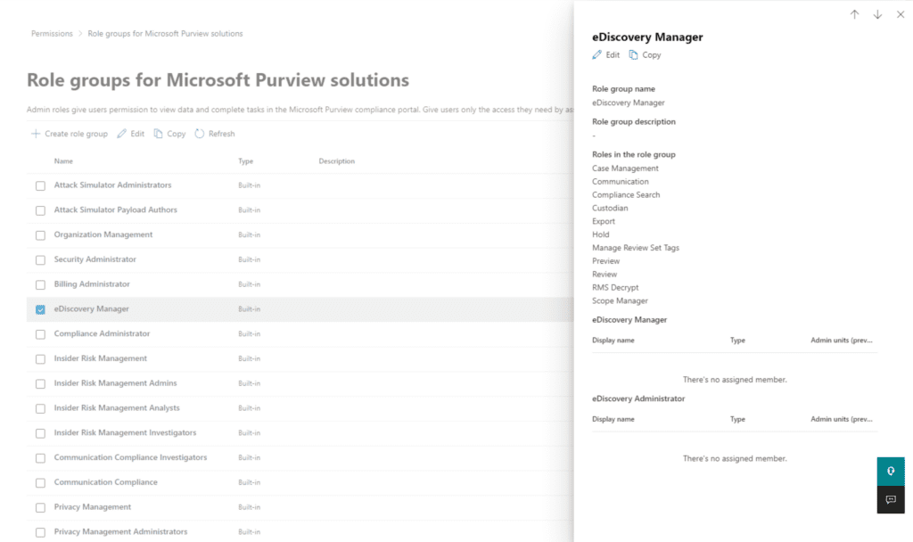Image resolution: width=913 pixels, height=542 pixels.
Task: Click the Custodian role in the panel
Action: point(610,209)
